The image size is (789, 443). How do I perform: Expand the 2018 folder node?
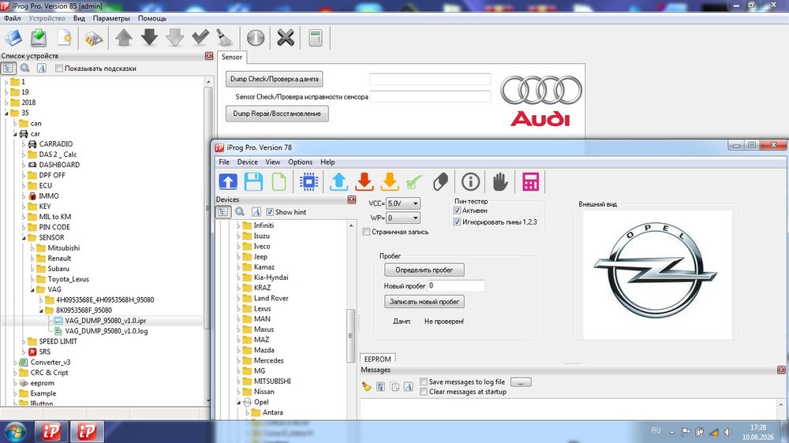(x=6, y=102)
